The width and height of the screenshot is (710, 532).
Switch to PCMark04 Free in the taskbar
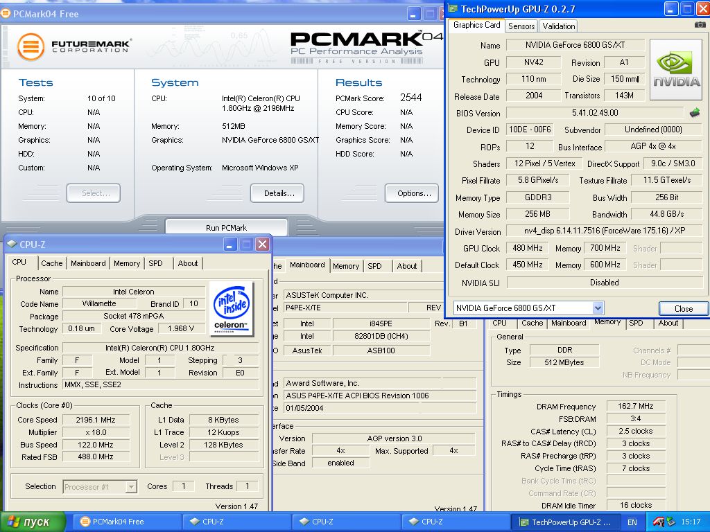(127, 522)
